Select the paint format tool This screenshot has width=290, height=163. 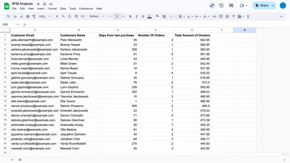click(34, 17)
